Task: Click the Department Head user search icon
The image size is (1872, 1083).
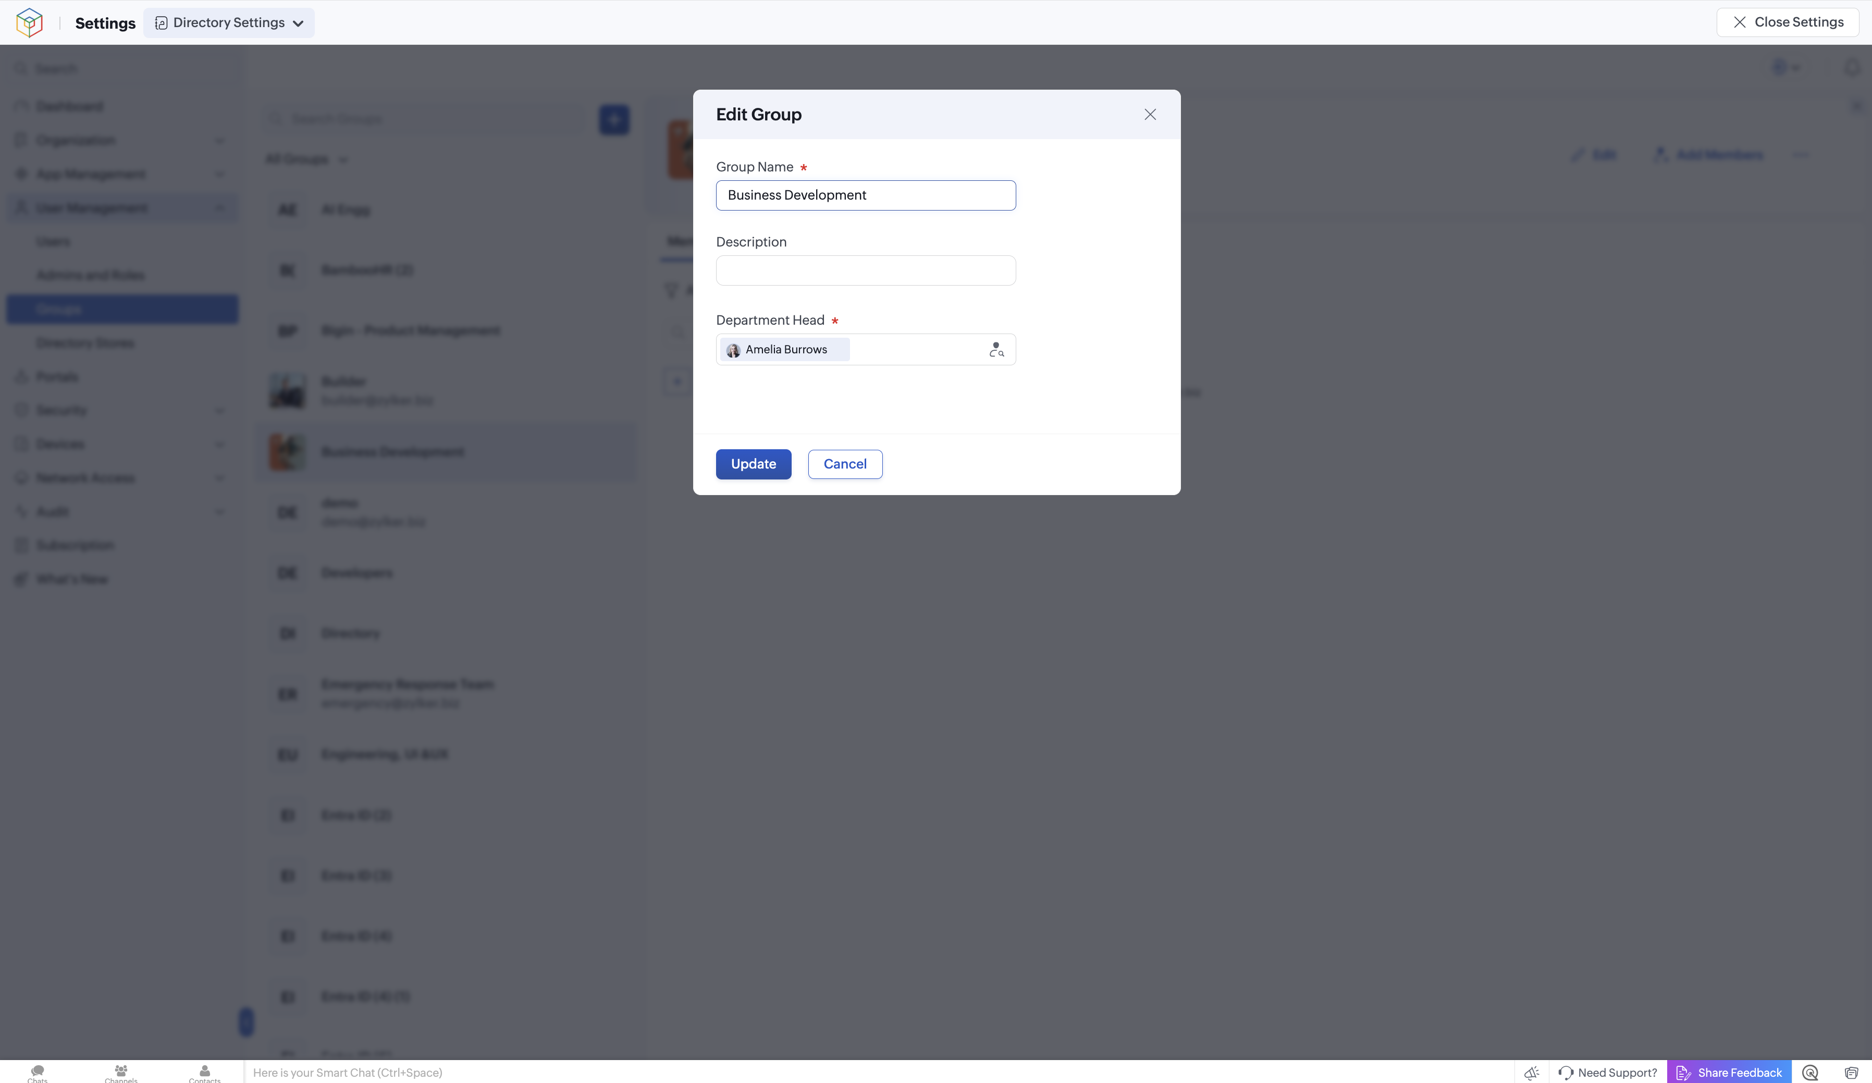Action: coord(996,349)
